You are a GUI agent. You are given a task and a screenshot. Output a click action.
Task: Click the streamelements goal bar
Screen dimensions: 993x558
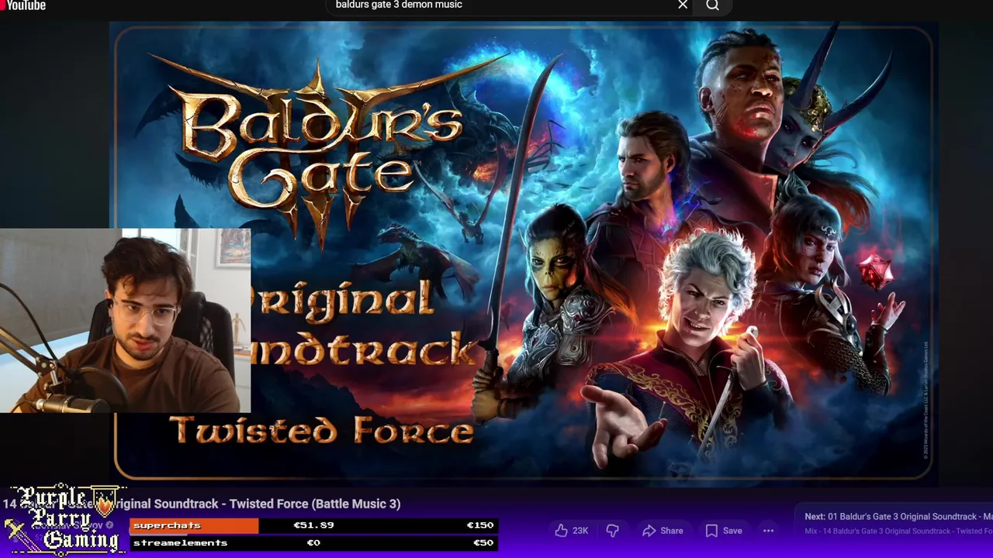[313, 542]
